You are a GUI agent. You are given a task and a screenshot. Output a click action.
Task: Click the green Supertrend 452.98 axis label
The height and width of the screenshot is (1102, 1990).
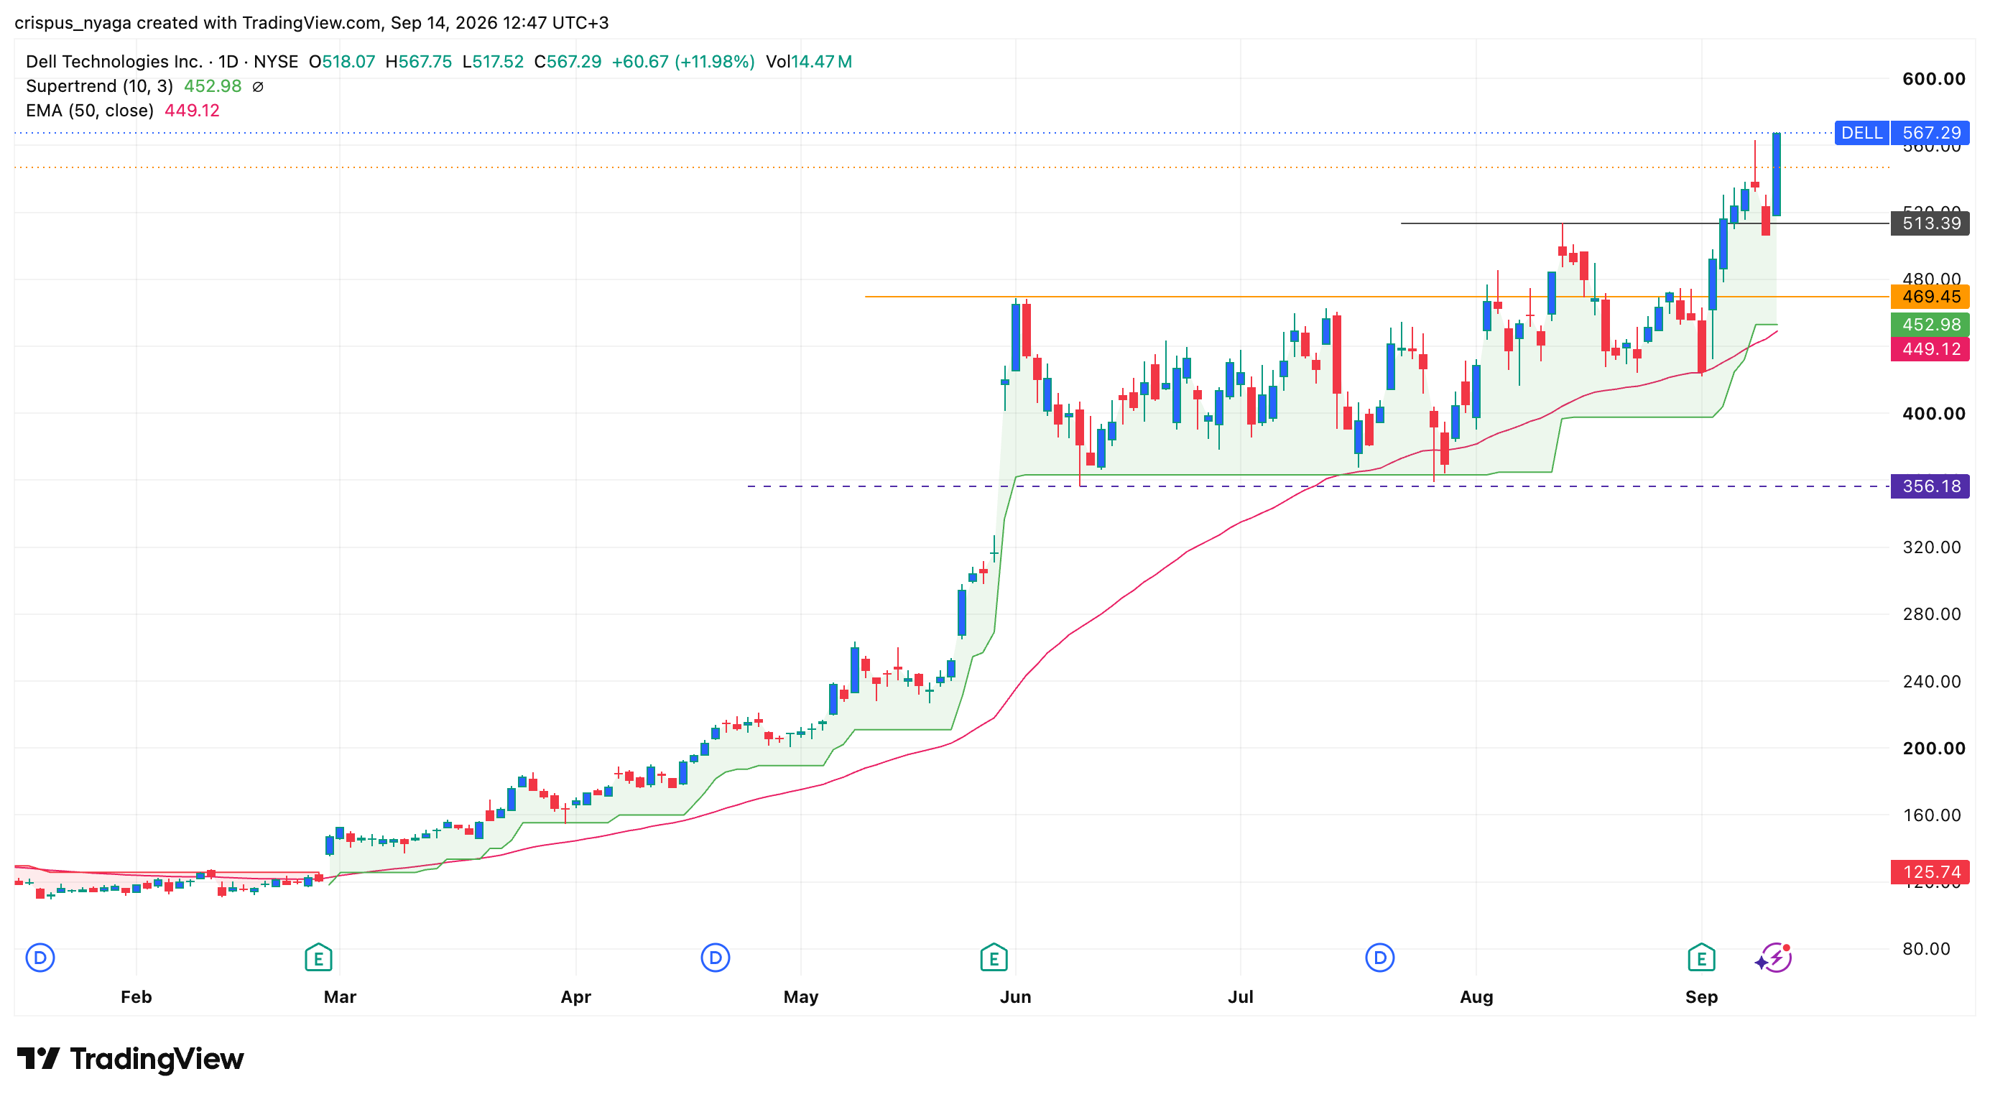(x=1930, y=324)
